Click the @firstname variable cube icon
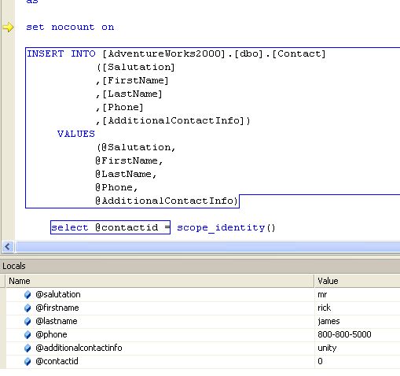Screen dimensions: 400x376 pos(28,308)
